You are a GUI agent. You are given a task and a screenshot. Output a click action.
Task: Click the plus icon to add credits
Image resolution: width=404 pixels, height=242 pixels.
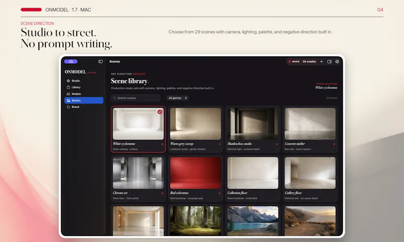point(321,62)
